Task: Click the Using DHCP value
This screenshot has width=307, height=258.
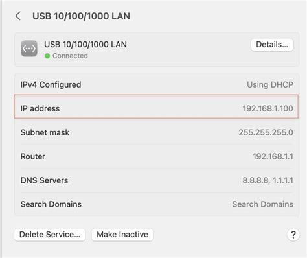Action: pos(270,84)
